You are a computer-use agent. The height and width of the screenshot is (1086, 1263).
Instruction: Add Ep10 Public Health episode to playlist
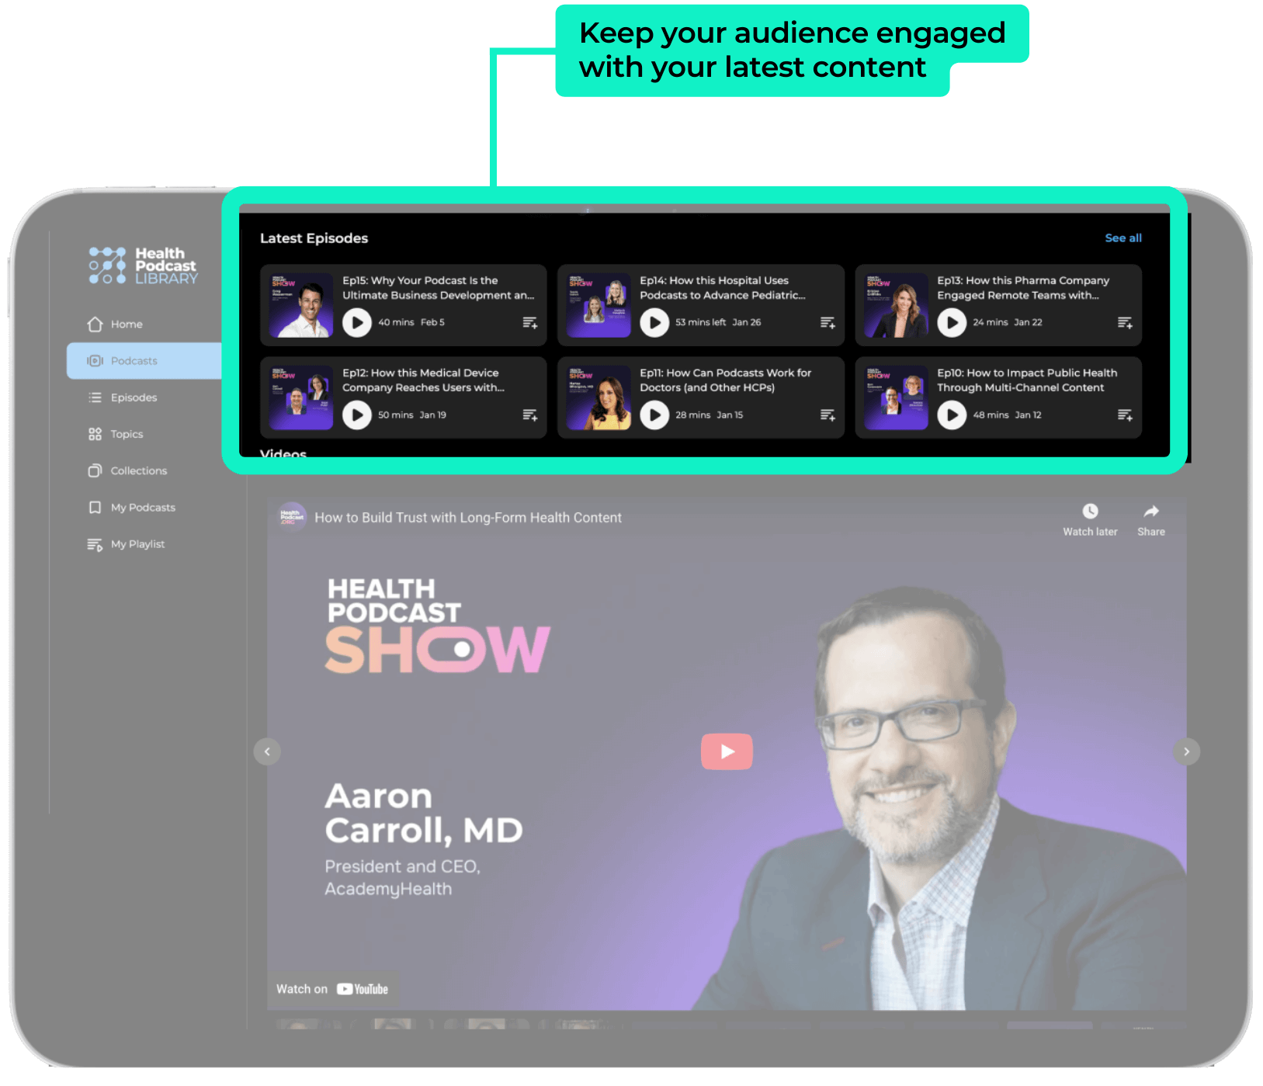[x=1125, y=415]
